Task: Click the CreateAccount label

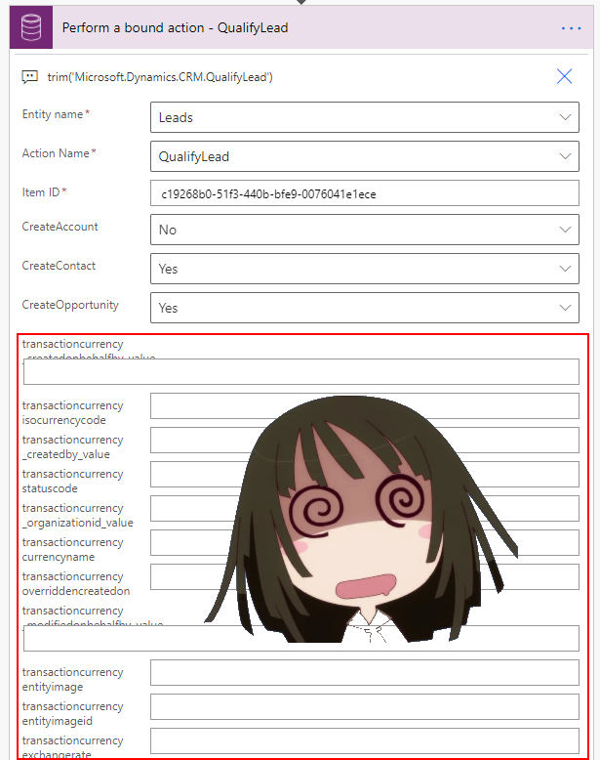Action: [x=60, y=227]
